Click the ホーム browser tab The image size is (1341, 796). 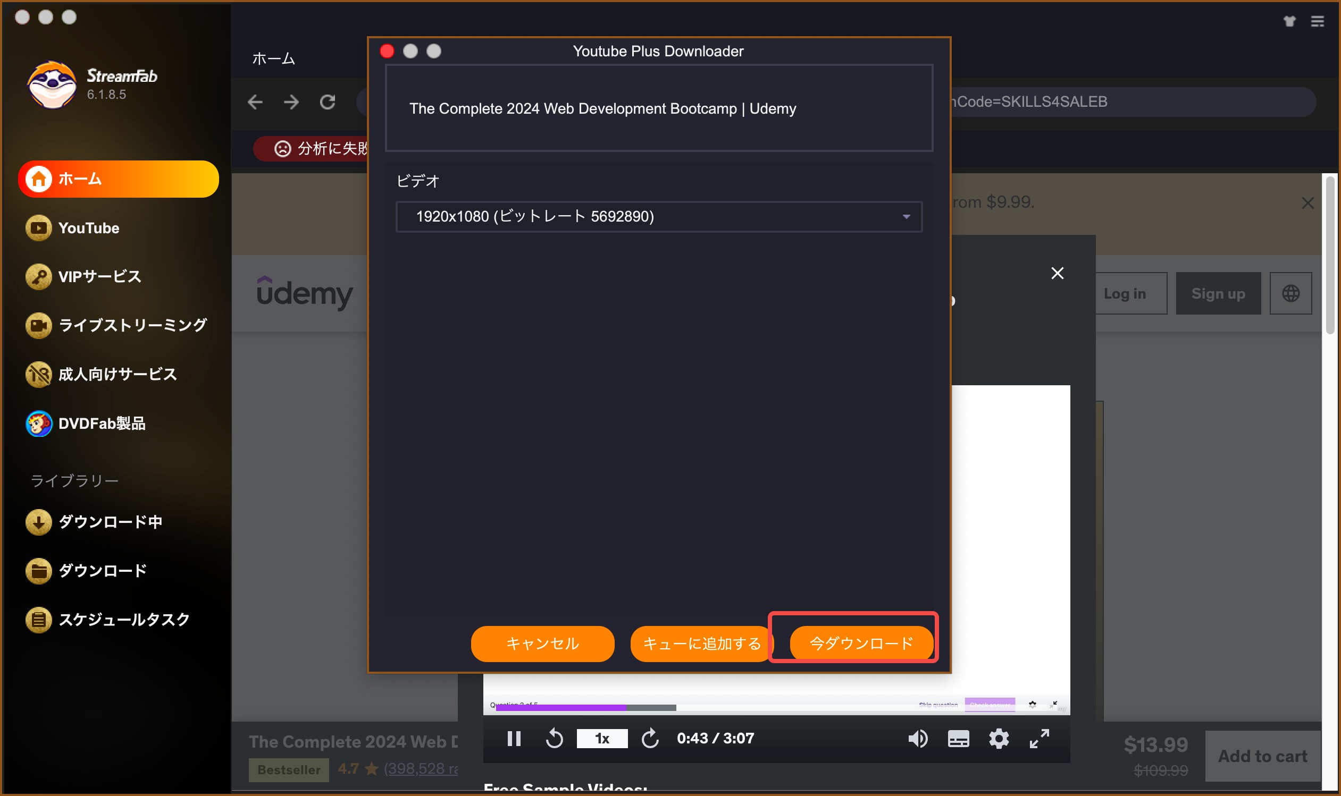tap(274, 58)
